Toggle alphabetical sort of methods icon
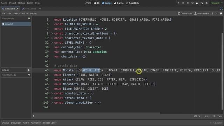Viewport: 224px width, 126px height. tap(29, 70)
